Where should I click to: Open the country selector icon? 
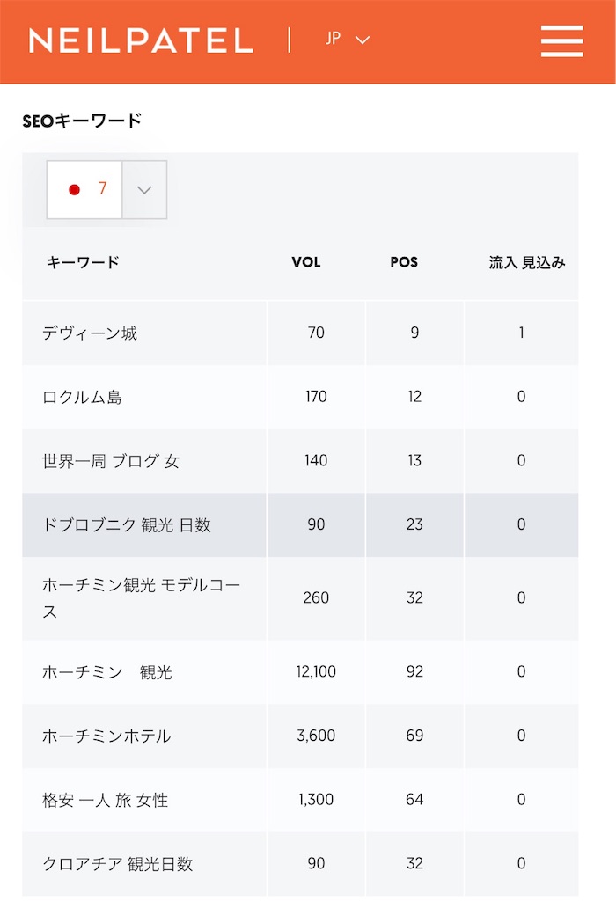[361, 40]
